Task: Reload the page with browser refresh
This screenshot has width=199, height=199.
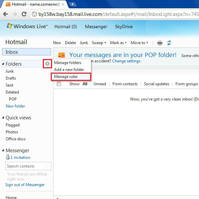Action: pos(24,14)
